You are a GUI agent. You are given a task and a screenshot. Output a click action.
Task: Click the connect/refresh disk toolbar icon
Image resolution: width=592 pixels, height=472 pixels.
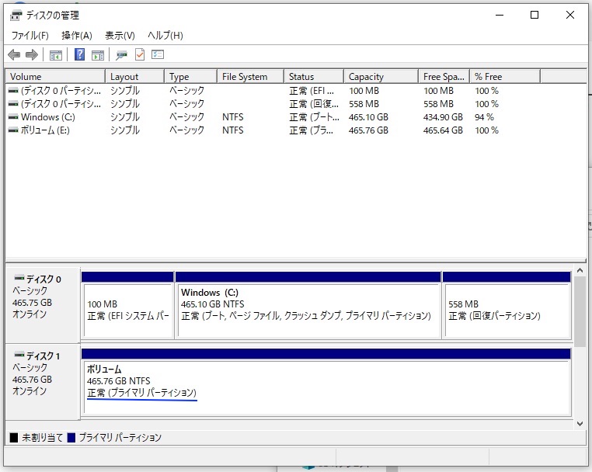coord(121,55)
